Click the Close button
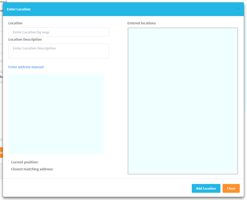This screenshot has height=200, width=247. coord(231,188)
